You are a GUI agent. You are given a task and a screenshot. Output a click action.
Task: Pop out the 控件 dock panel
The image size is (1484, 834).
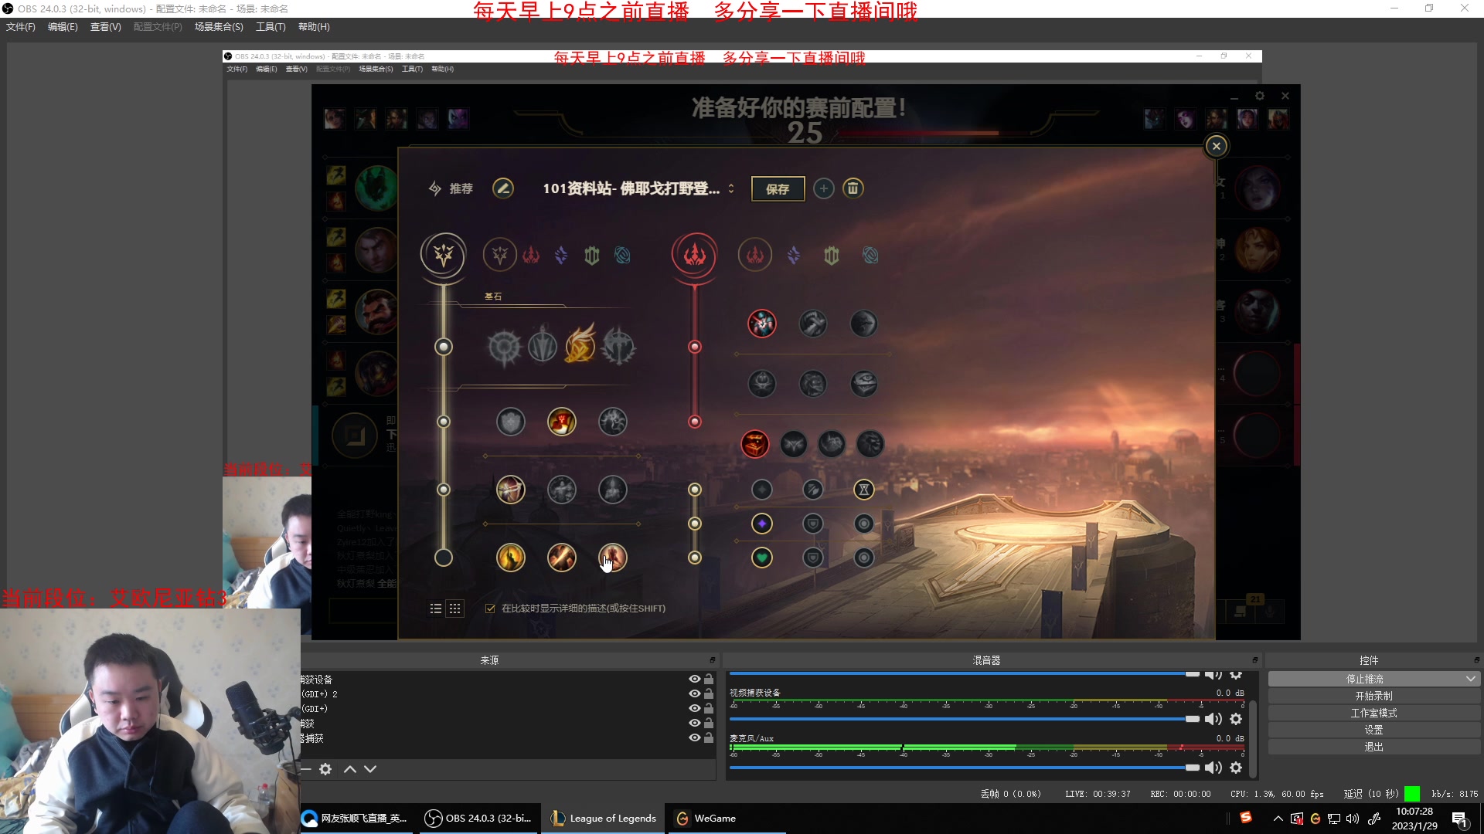coord(1476,660)
